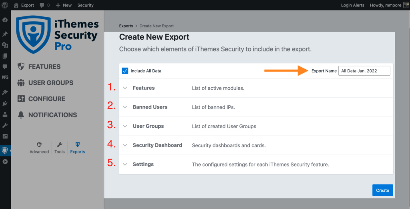Click the home icon beside Export

(x=16, y=5)
